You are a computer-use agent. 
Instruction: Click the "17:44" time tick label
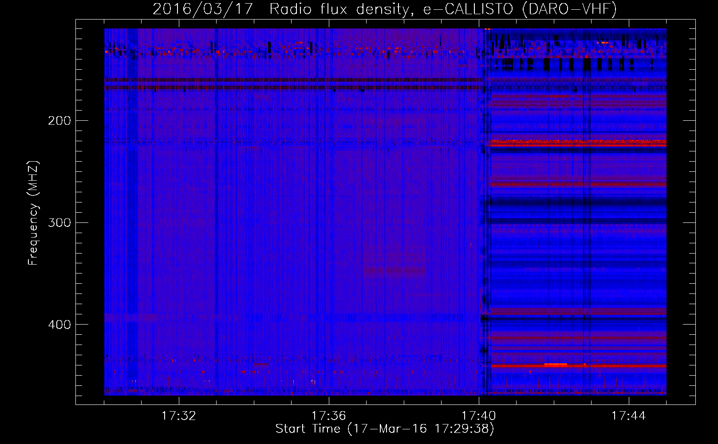click(629, 416)
